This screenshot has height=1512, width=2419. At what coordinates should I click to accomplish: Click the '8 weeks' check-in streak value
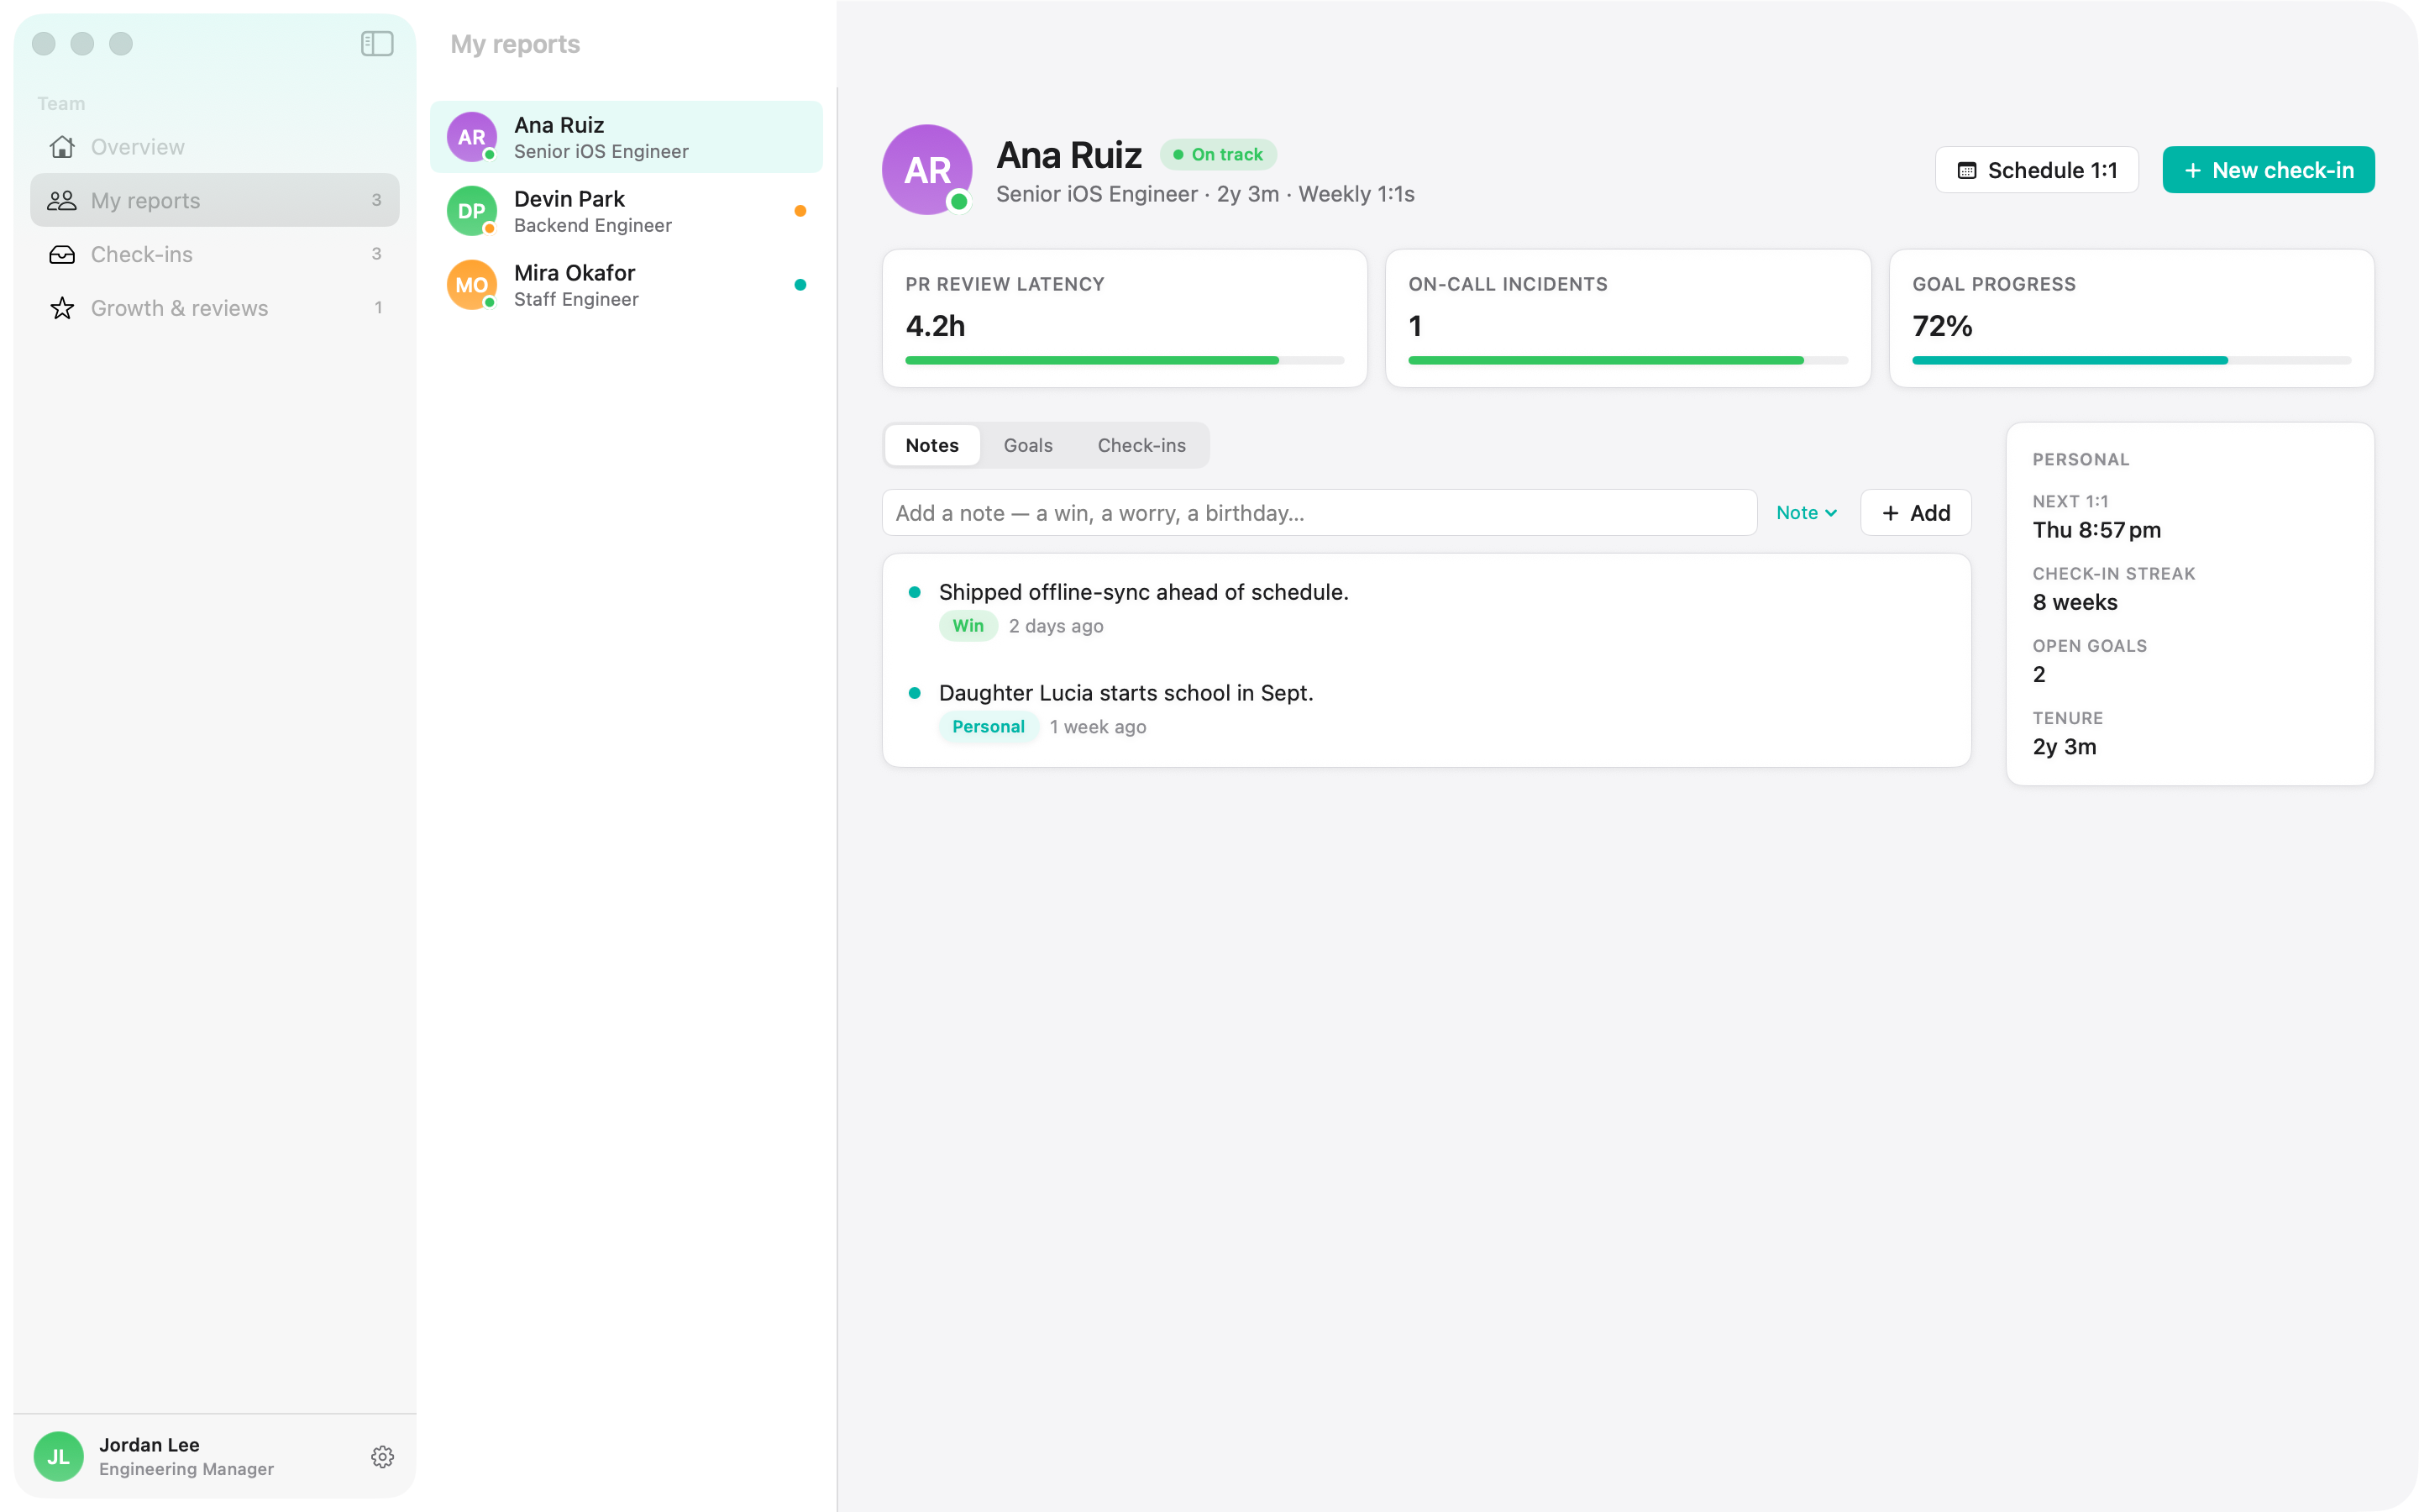coord(2074,602)
